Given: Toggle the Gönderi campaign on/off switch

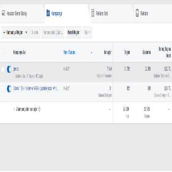Looking at the screenshot, I should tap(9, 89).
